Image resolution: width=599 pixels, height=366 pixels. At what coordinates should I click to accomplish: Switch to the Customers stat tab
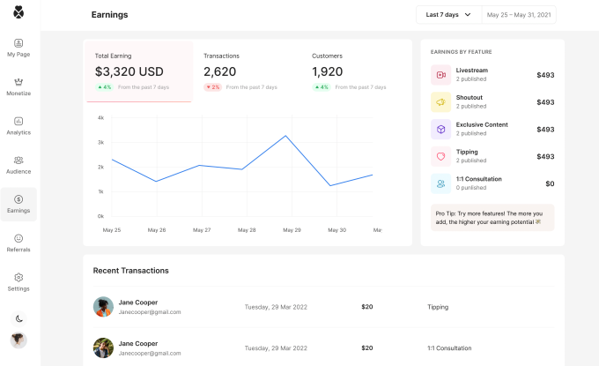354,71
